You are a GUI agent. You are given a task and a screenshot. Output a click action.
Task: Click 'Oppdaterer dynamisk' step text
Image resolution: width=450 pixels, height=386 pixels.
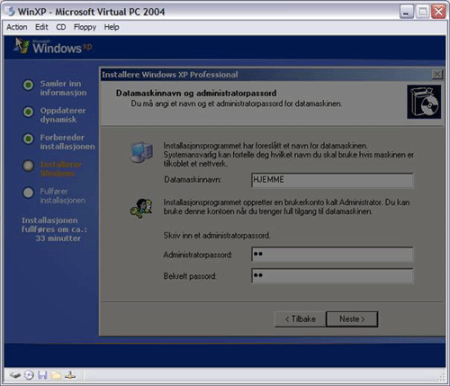(x=63, y=115)
